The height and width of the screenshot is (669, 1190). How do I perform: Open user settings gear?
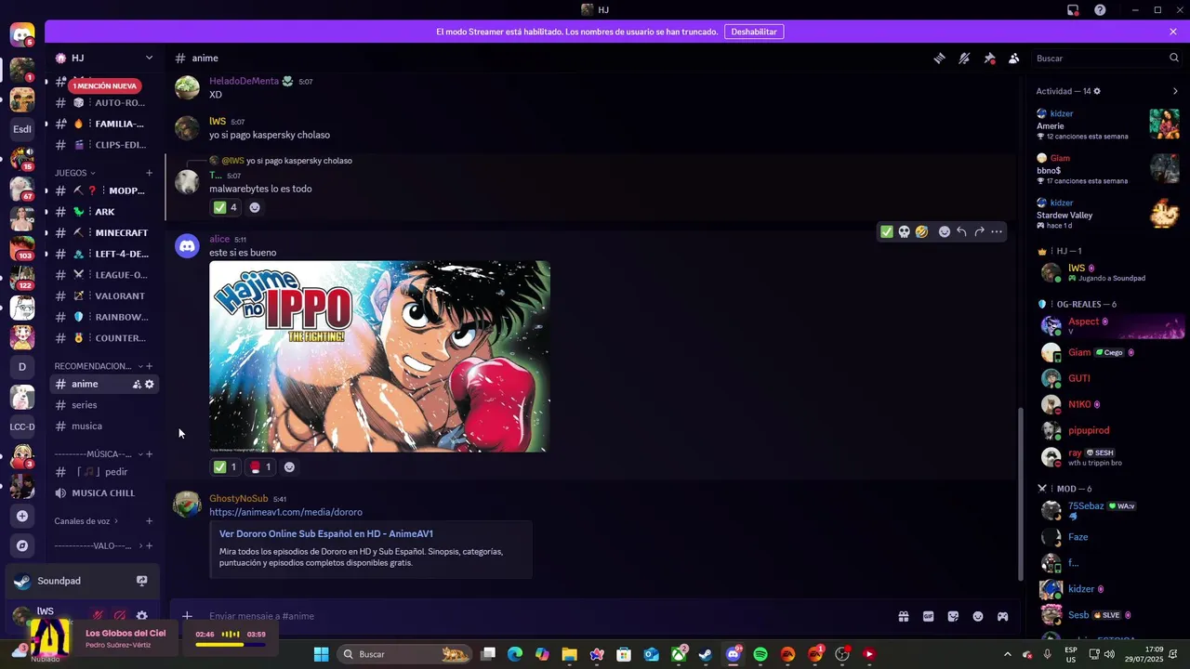point(141,615)
